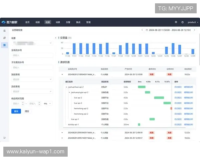This screenshot has width=200, height=160.
Task: Select the highlighted blue sidebar icon
Action: pos(4,45)
